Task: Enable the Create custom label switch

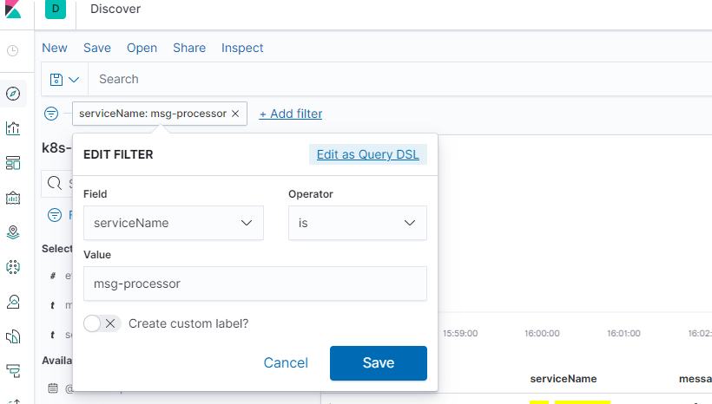Action: (101, 323)
